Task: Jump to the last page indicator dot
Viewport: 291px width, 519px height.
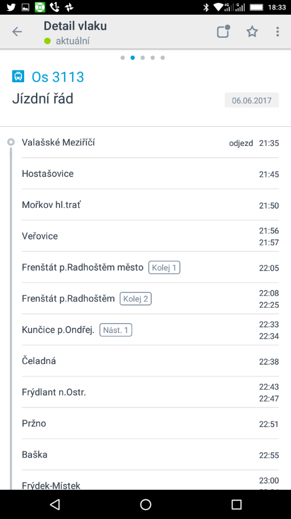Action: point(163,57)
